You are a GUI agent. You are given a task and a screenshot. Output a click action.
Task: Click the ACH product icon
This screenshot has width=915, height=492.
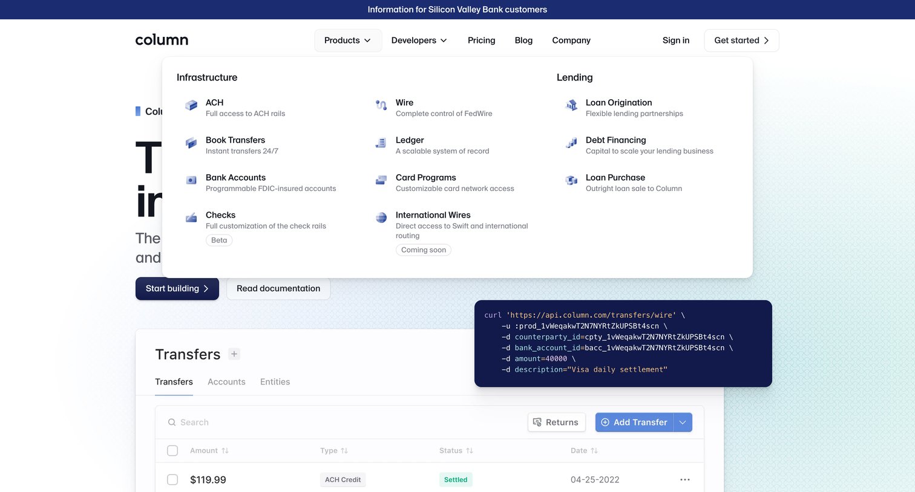[x=191, y=105]
